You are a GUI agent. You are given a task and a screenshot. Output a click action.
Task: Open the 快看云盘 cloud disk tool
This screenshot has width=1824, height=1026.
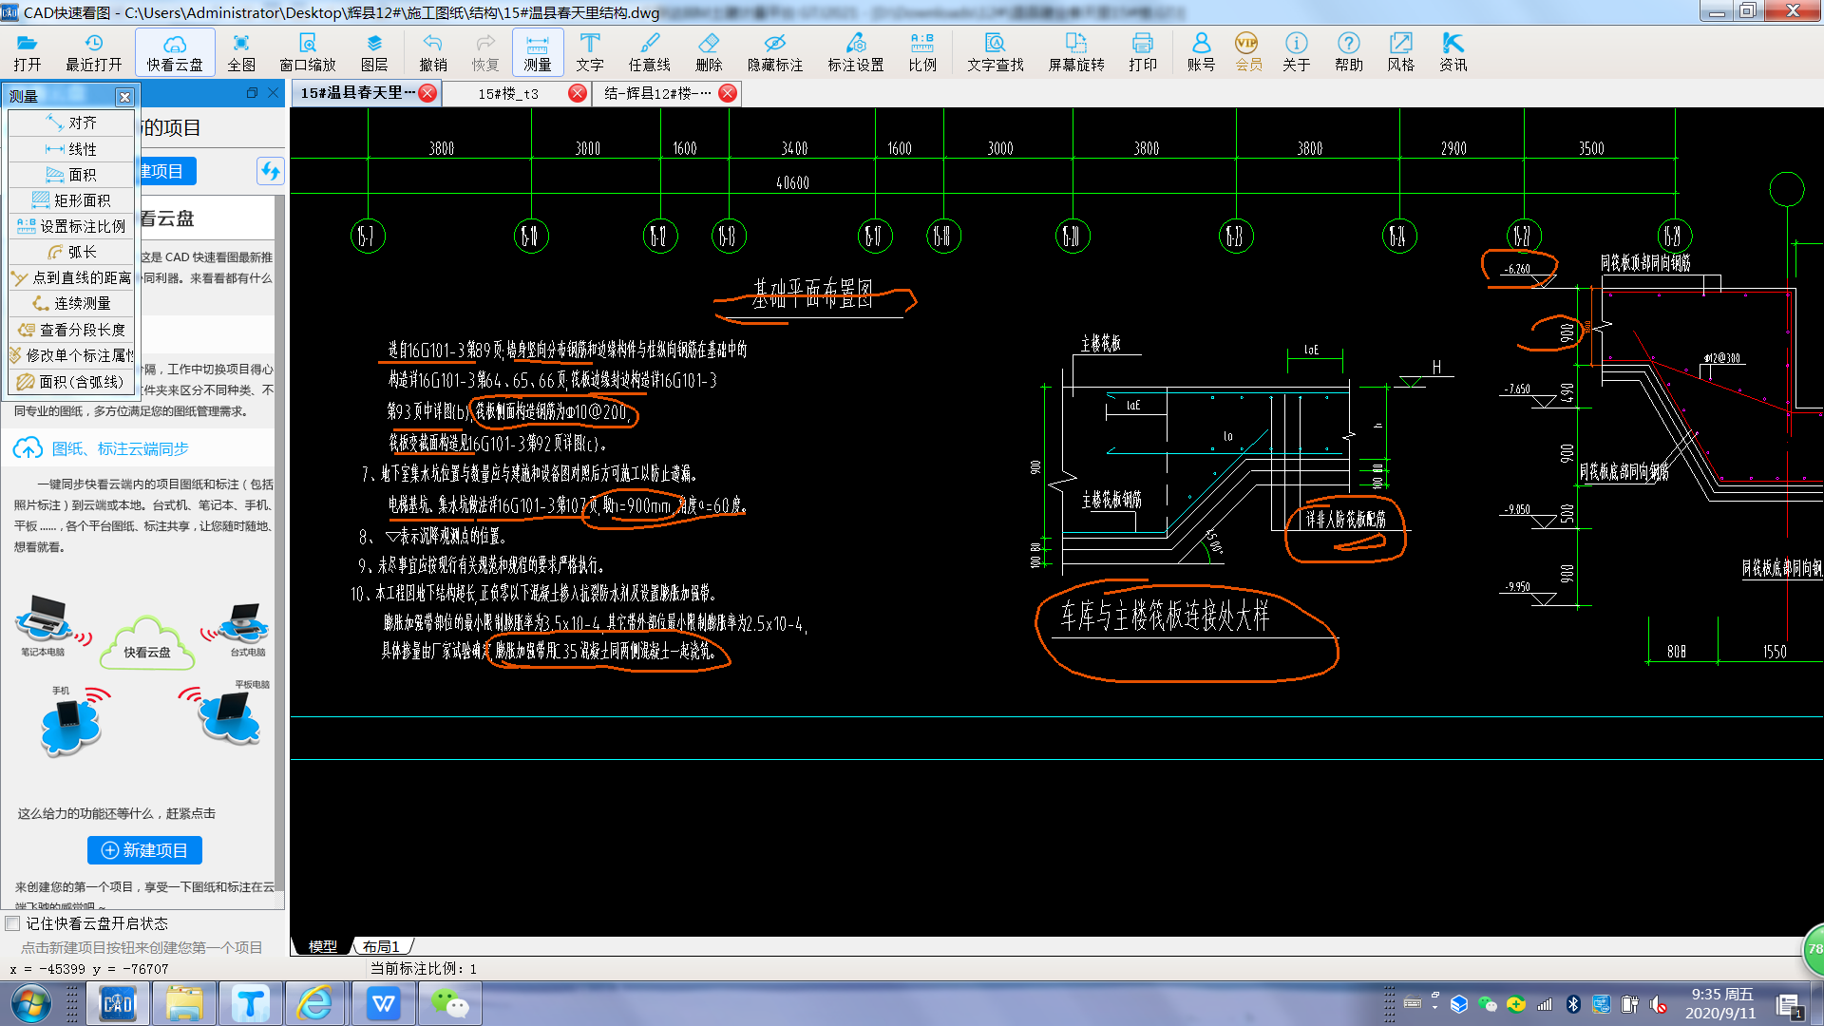point(175,52)
